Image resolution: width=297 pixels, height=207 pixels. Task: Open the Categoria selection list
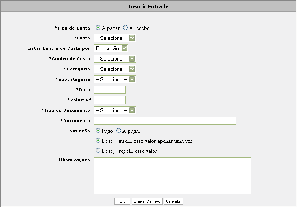[x=115, y=69]
